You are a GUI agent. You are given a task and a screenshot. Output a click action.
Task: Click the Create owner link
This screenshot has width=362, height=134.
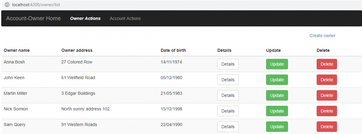[x=322, y=36]
